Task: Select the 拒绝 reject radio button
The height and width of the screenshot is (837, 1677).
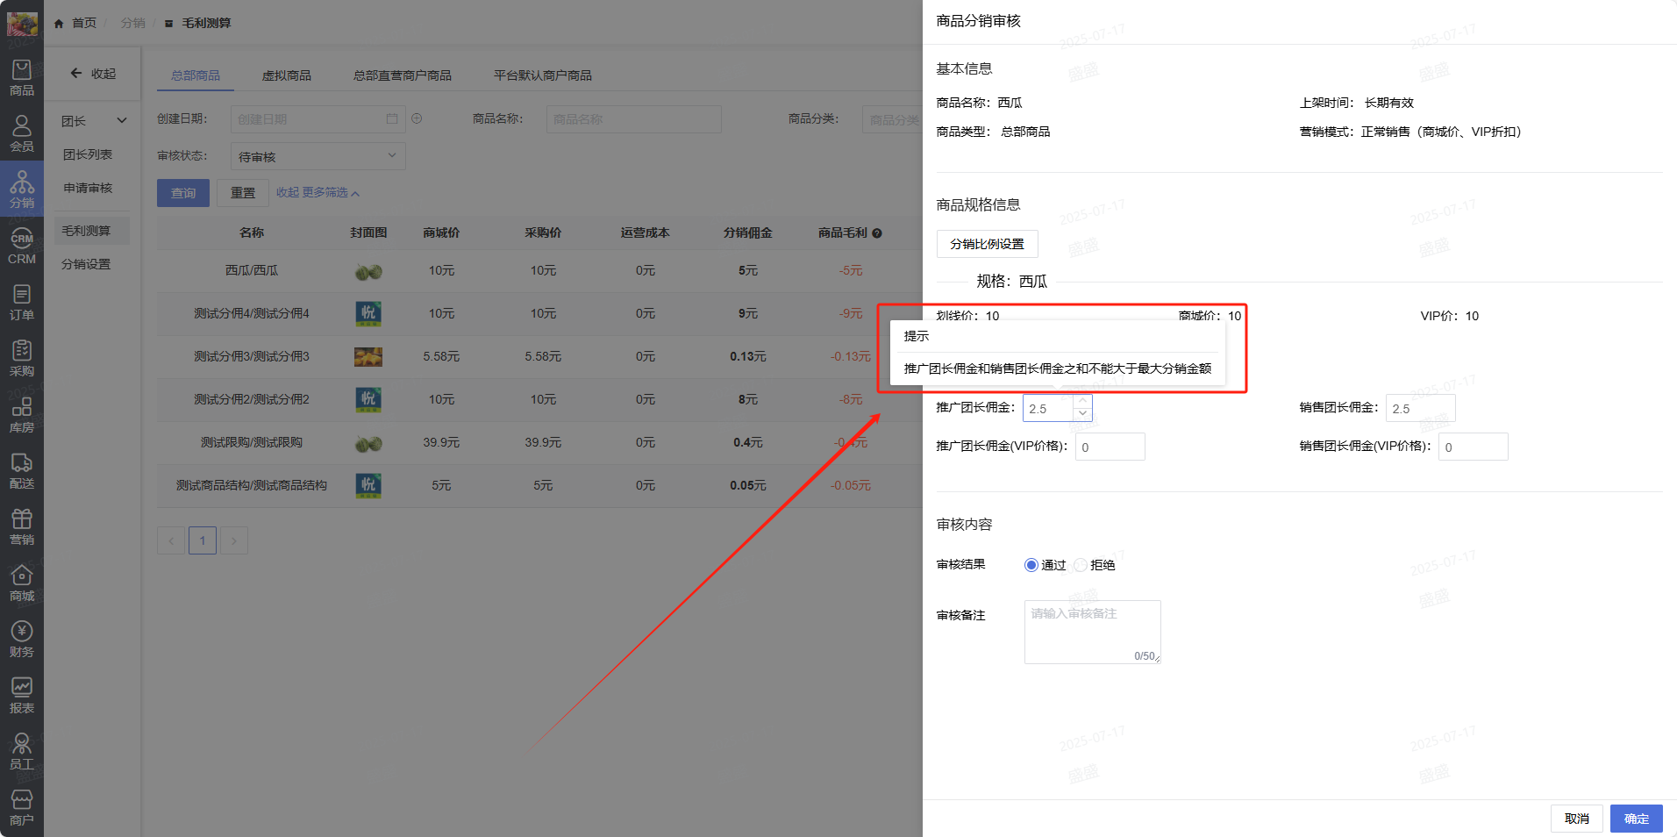Action: tap(1081, 565)
